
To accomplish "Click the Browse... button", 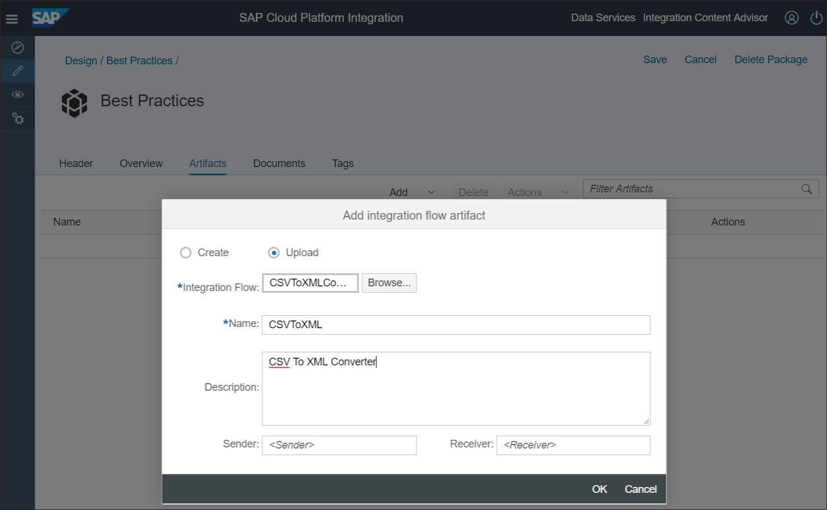I will pos(389,283).
